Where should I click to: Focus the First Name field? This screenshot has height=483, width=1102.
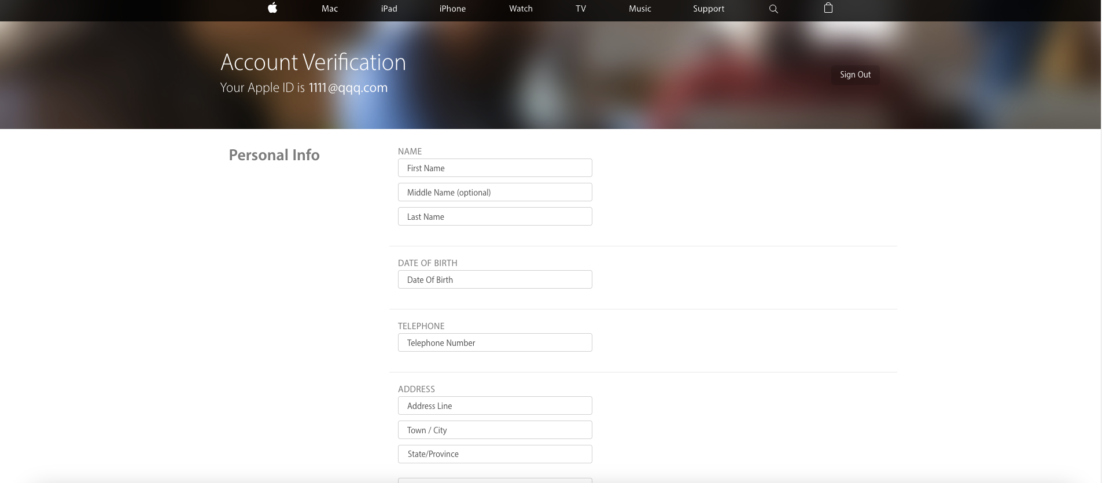click(x=495, y=168)
